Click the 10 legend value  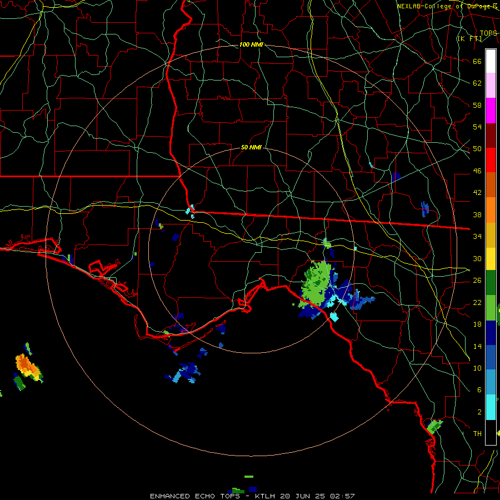tap(477, 368)
